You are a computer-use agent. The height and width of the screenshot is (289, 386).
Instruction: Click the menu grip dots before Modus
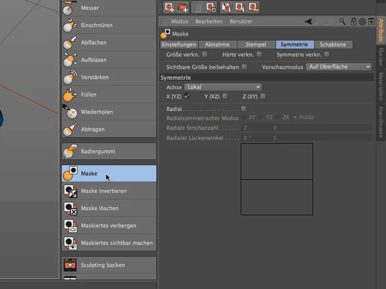point(164,21)
